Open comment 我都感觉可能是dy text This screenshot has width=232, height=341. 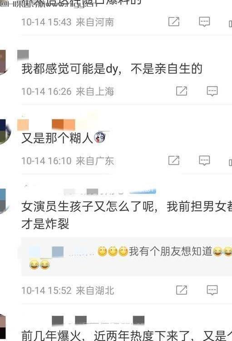(x=112, y=69)
